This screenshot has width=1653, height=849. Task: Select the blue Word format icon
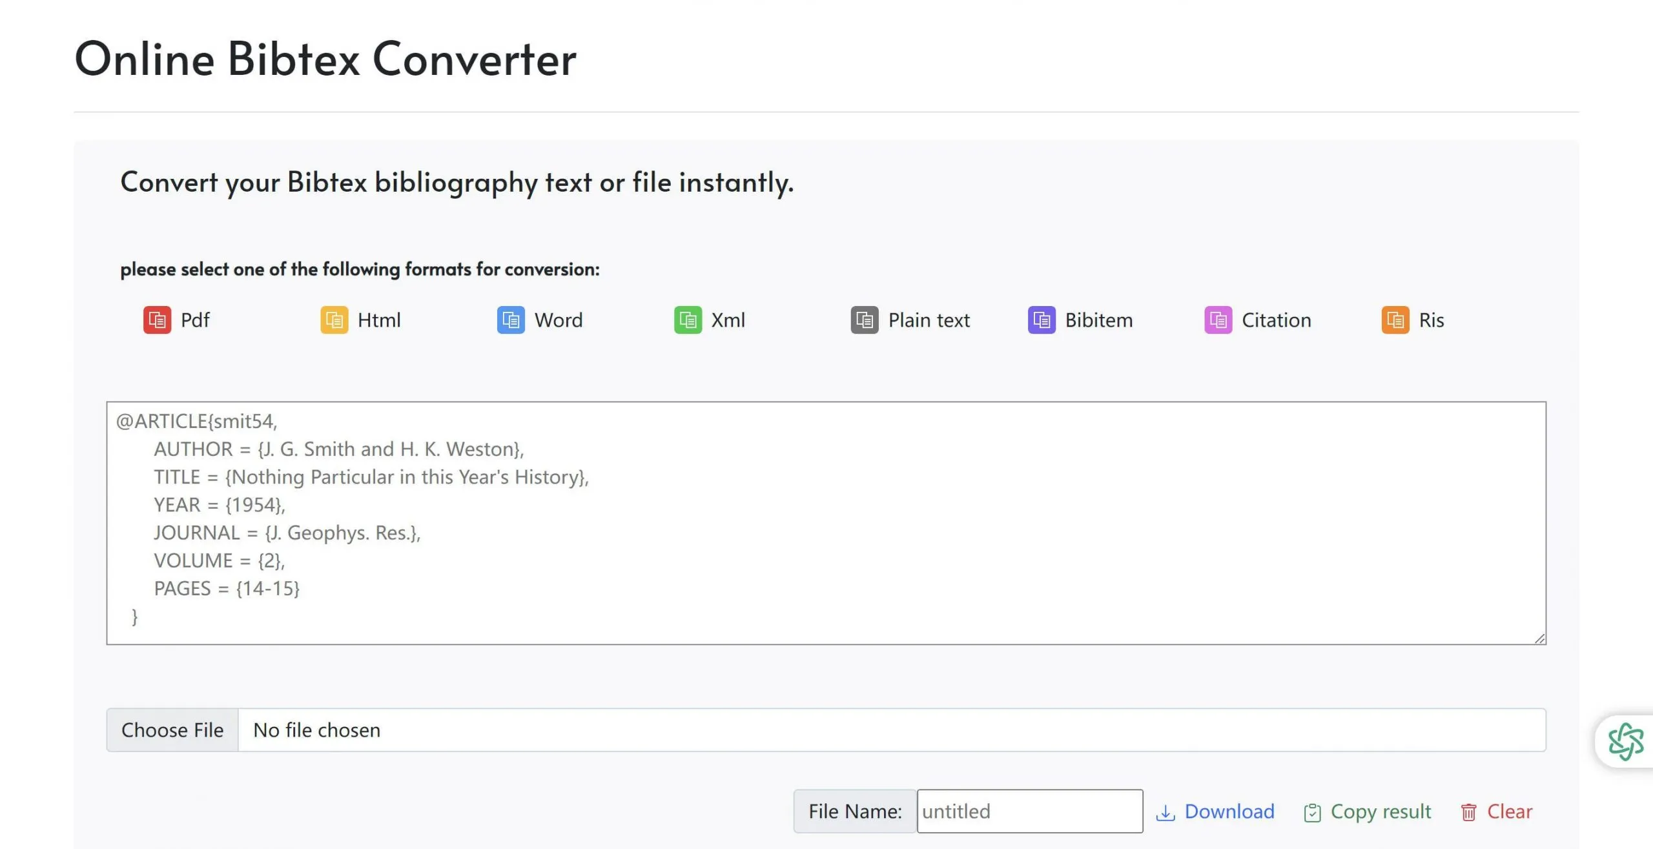click(511, 320)
